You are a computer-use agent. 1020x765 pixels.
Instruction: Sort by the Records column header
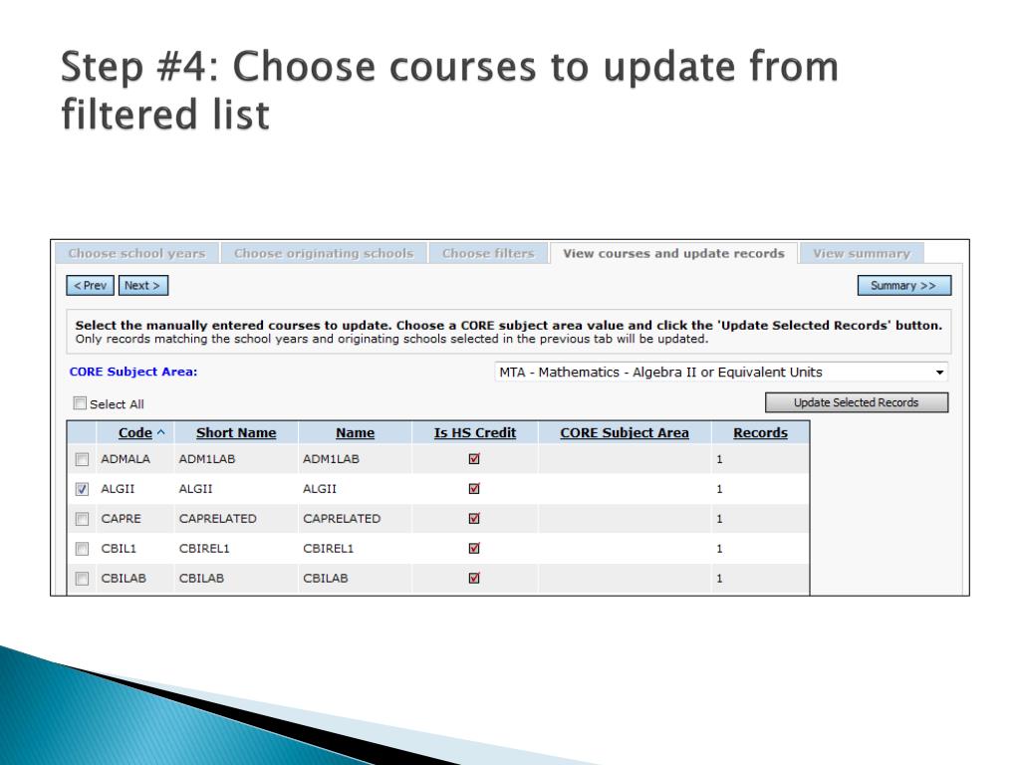tap(760, 432)
